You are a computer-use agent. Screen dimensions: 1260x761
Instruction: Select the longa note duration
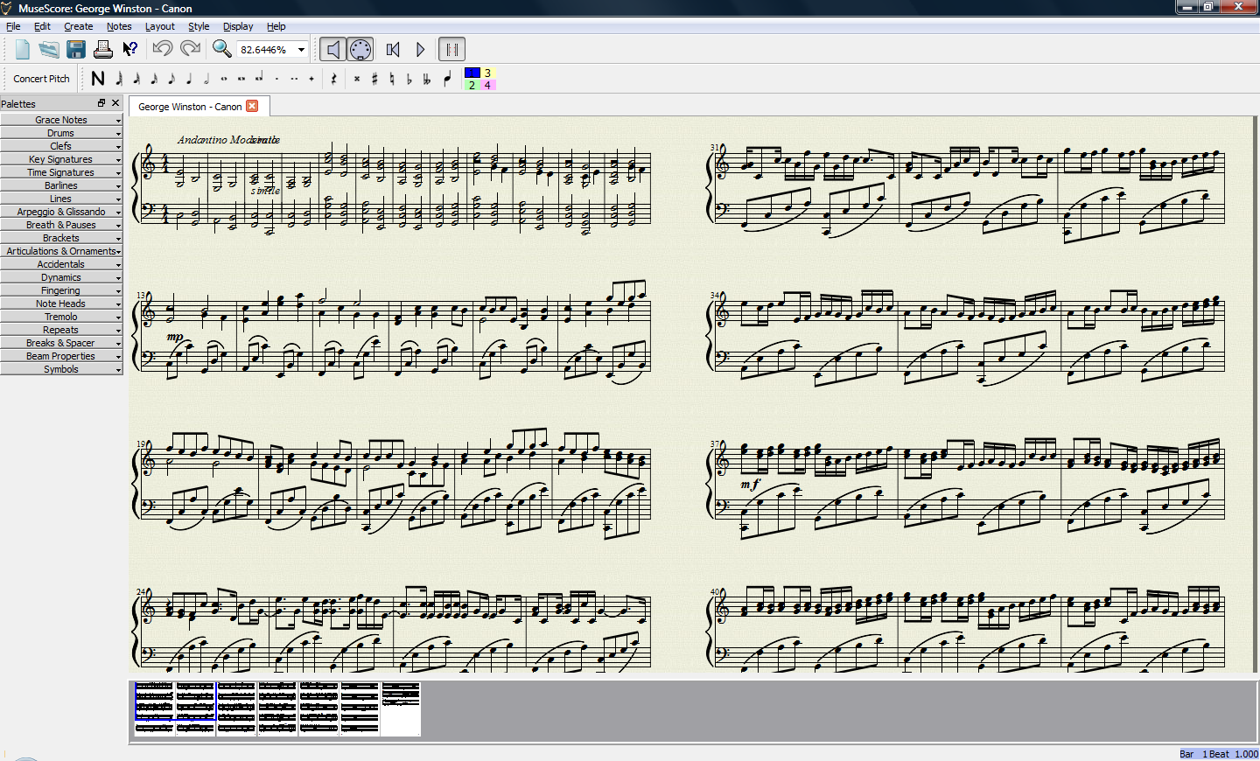(259, 79)
